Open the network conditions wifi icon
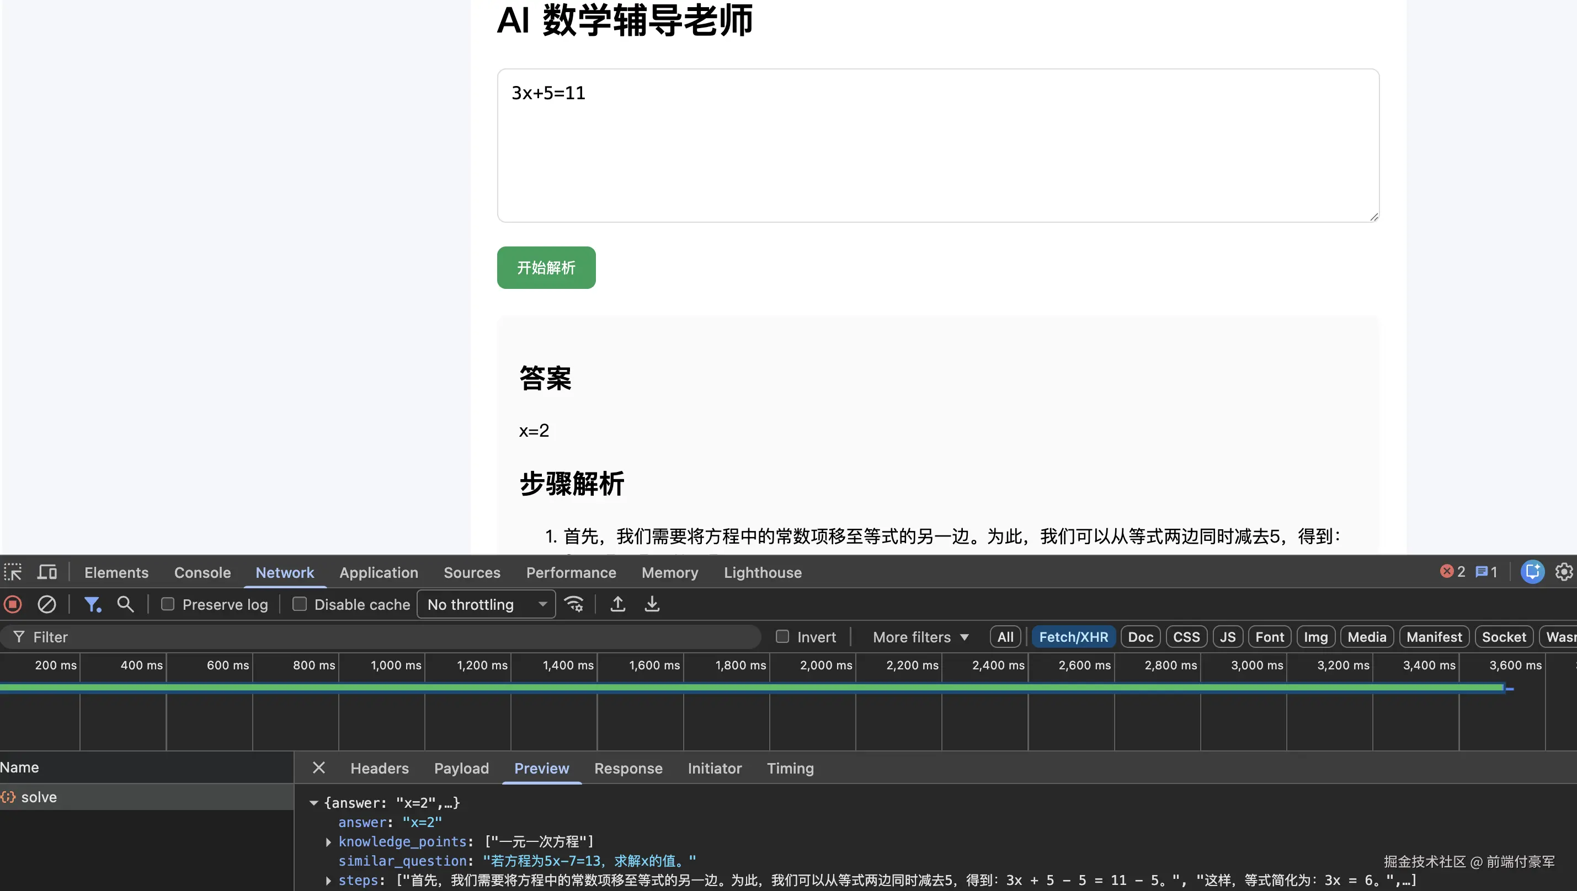This screenshot has height=891, width=1577. click(574, 605)
